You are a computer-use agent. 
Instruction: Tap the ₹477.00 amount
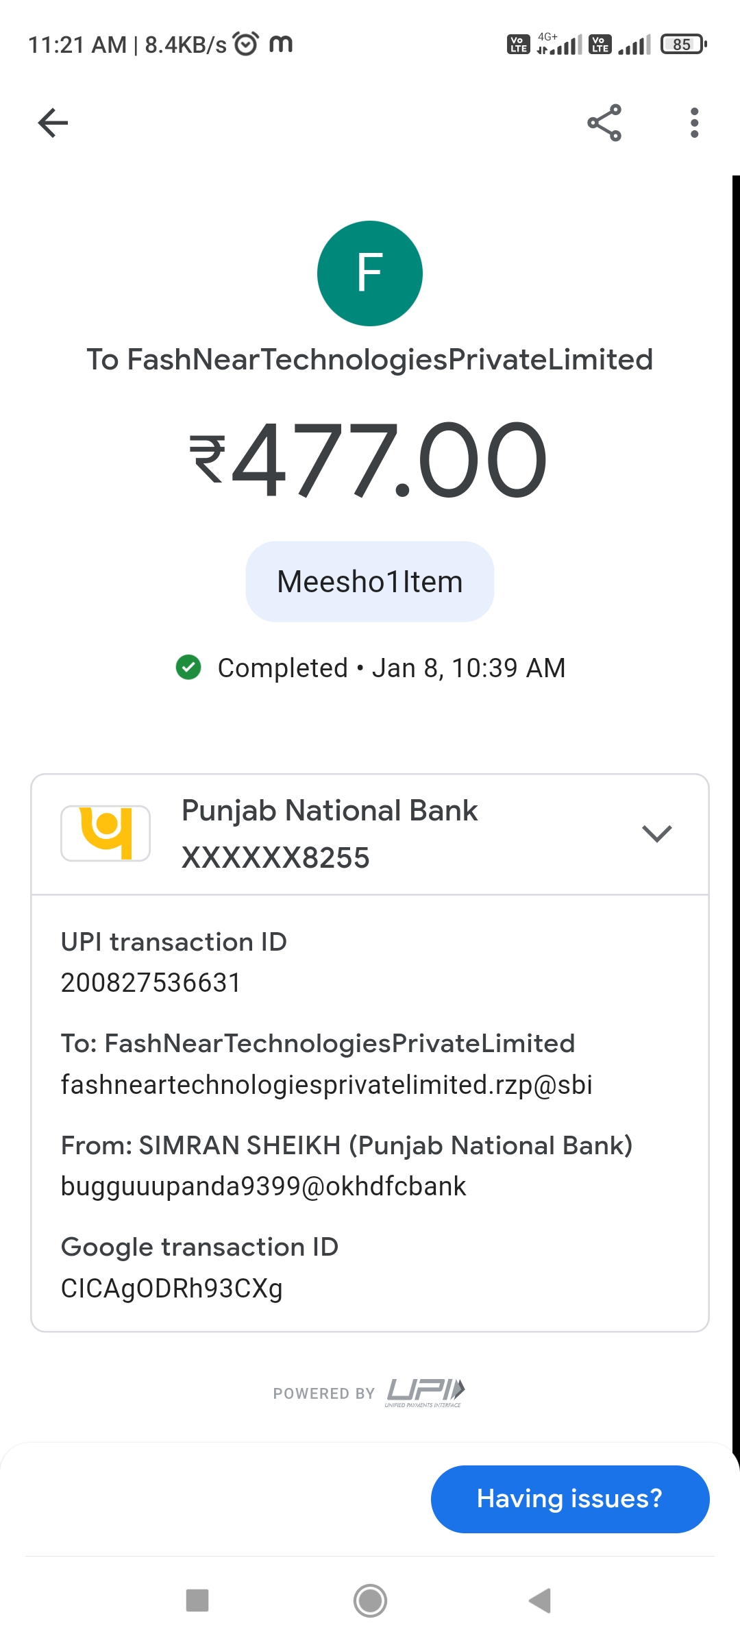click(370, 459)
